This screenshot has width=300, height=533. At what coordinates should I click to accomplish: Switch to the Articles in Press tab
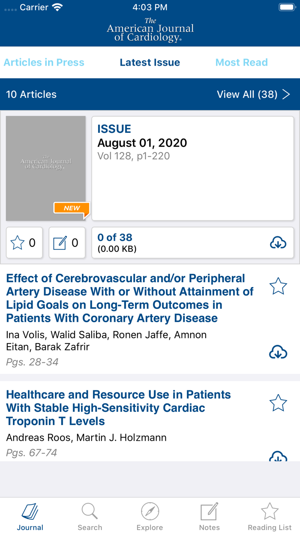44,63
